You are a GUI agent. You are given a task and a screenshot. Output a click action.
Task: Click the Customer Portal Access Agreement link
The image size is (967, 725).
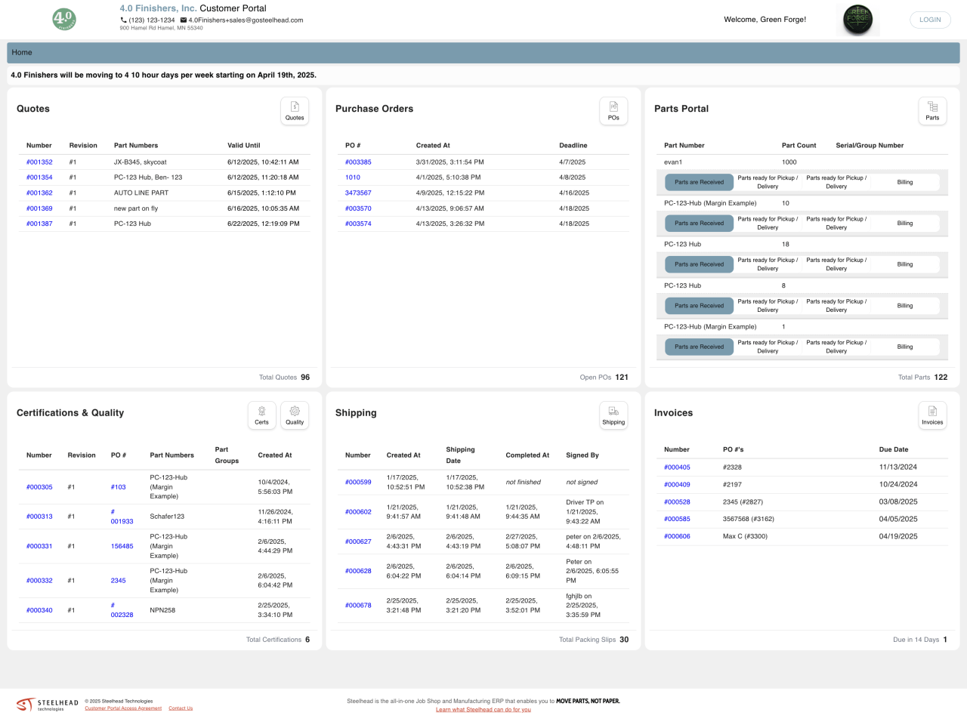tap(123, 708)
